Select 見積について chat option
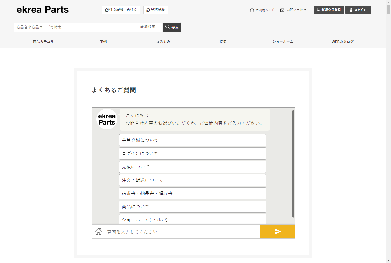The height and width of the screenshot is (263, 391). tap(193, 167)
